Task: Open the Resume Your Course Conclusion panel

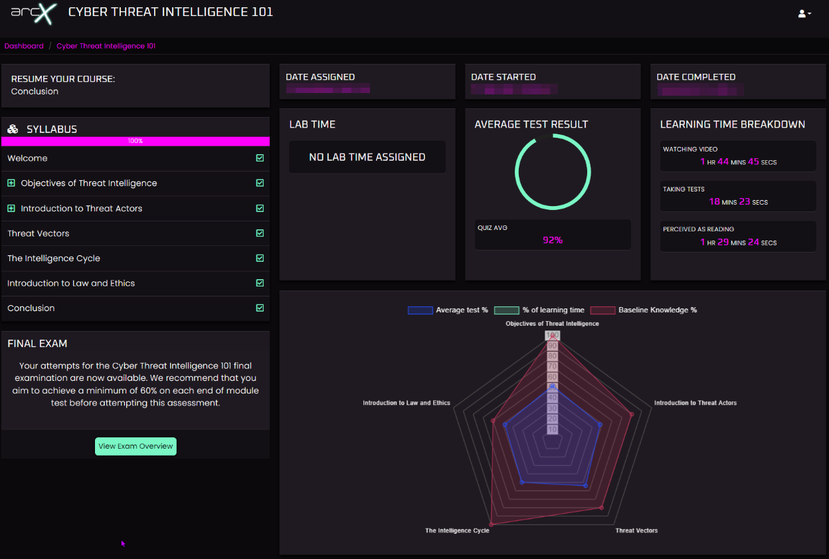Action: click(136, 85)
